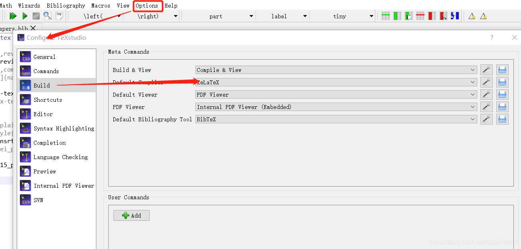Select Syntax Highlighting in the sidebar

pyautogui.click(x=57, y=128)
